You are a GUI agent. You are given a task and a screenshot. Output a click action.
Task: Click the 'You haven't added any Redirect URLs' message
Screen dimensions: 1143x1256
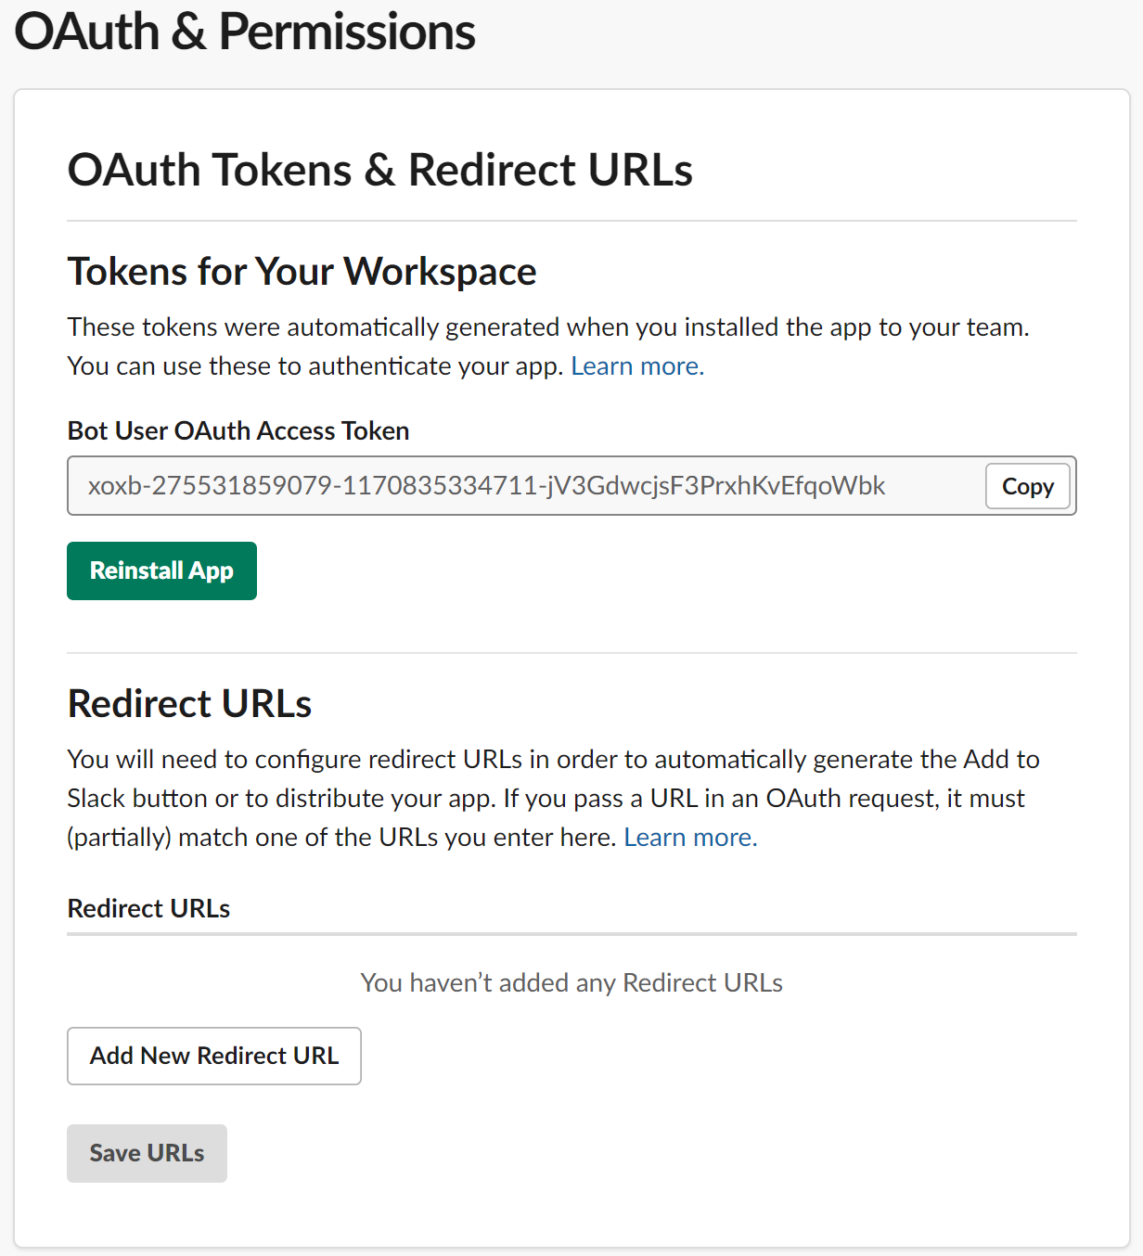tap(571, 982)
